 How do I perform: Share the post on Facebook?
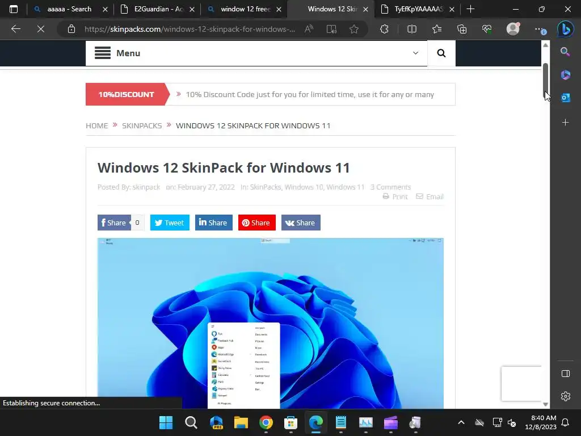(x=114, y=223)
